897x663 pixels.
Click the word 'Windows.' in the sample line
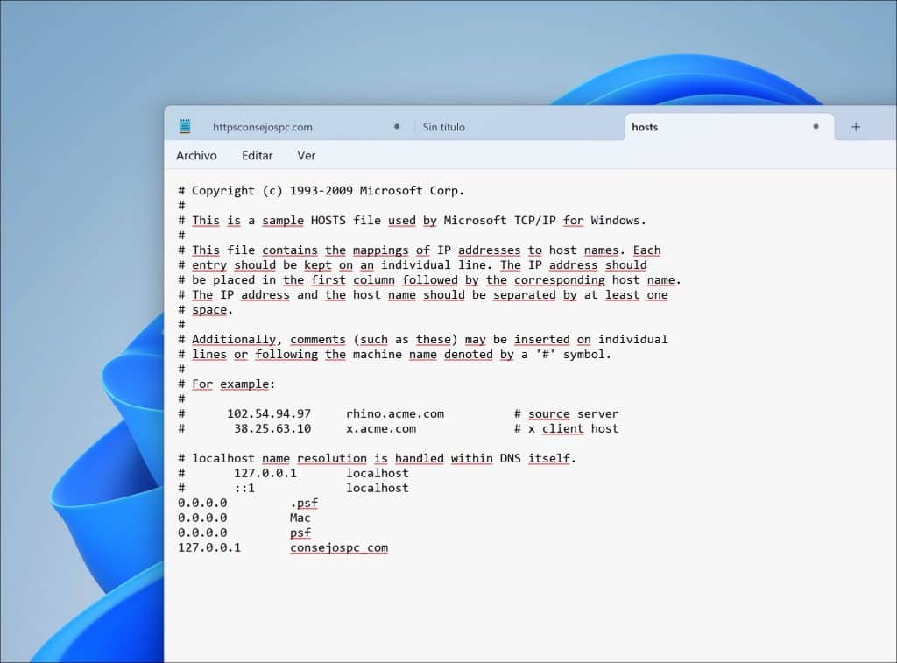618,220
